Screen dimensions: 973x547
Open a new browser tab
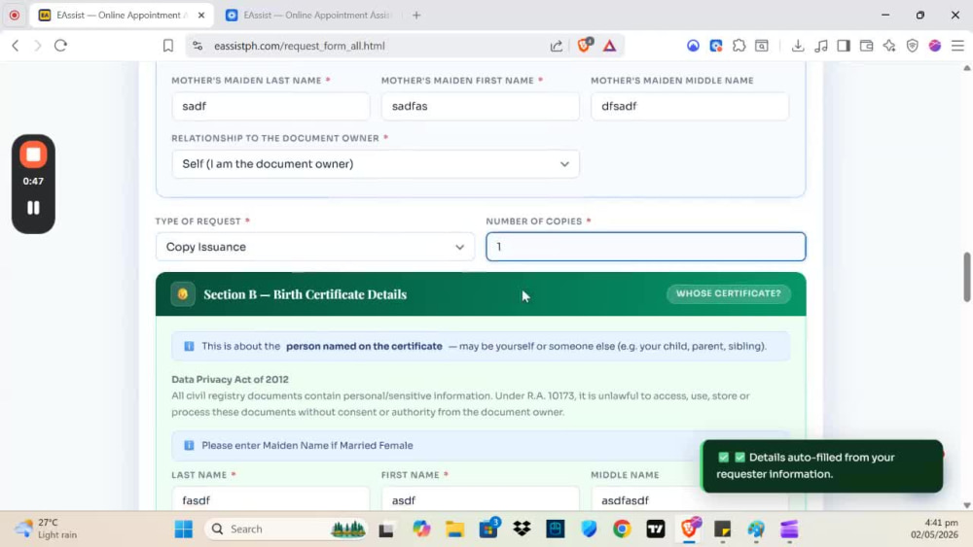pyautogui.click(x=416, y=15)
